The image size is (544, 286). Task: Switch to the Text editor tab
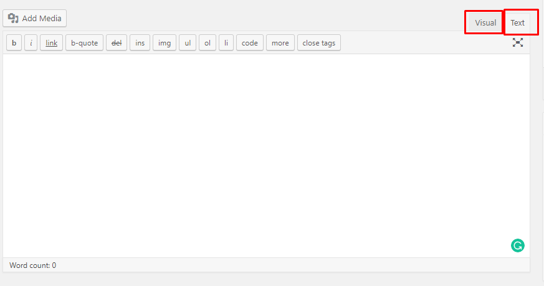tap(517, 23)
